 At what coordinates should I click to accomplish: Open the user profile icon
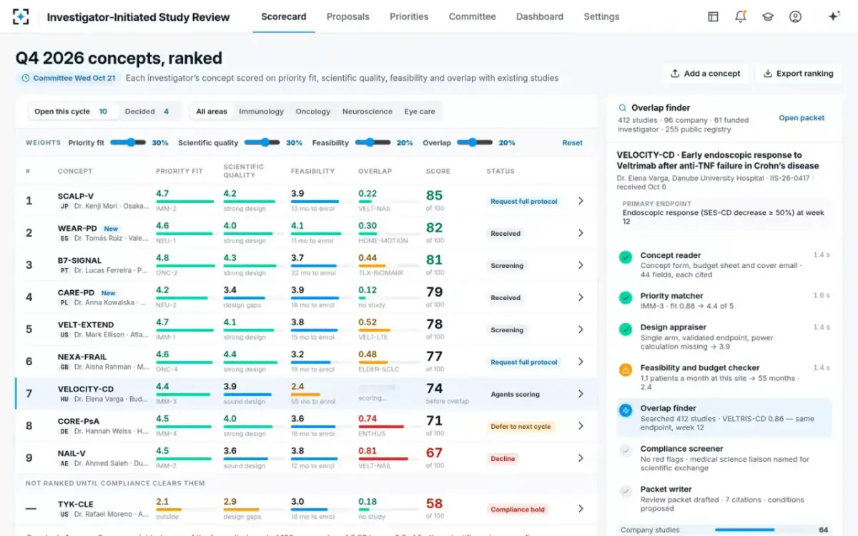795,16
